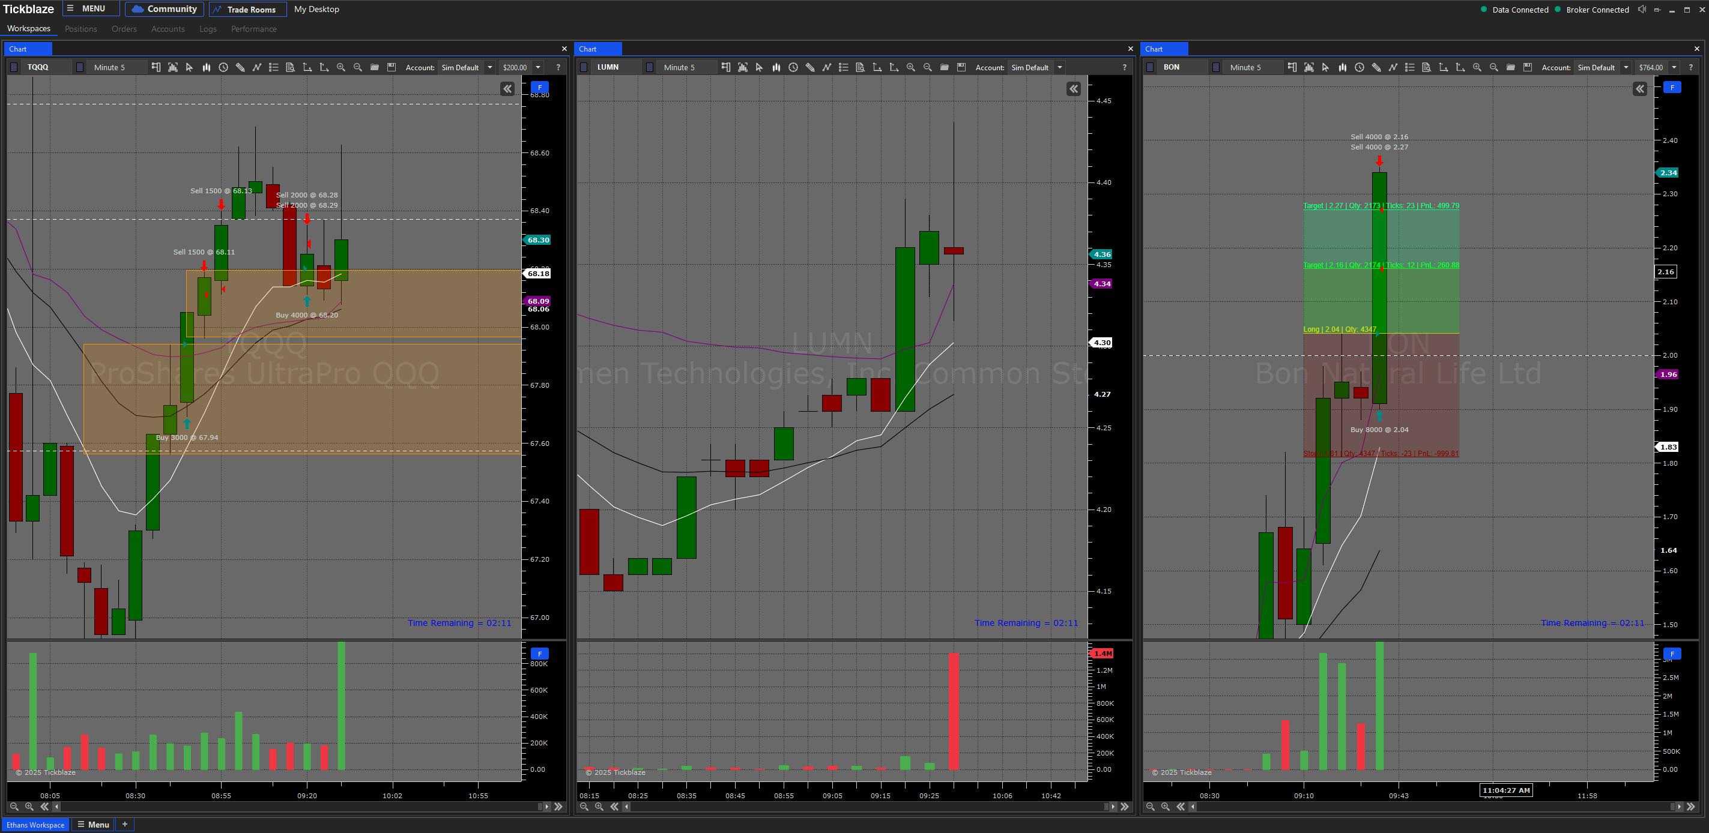The width and height of the screenshot is (1709, 833).
Task: Open Minute 5 timeframe selector in LUMN chart
Action: point(688,67)
